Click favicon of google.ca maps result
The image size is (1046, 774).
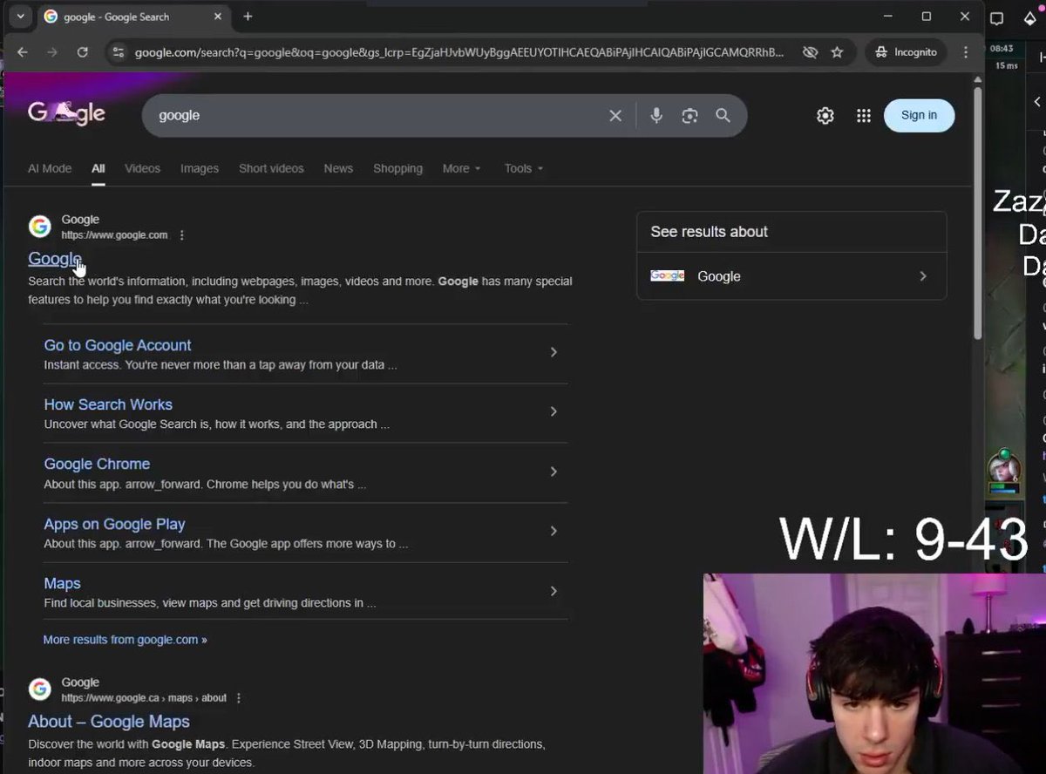pos(39,689)
